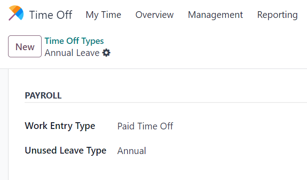
Task: Open the Reporting menu
Action: pos(277,15)
